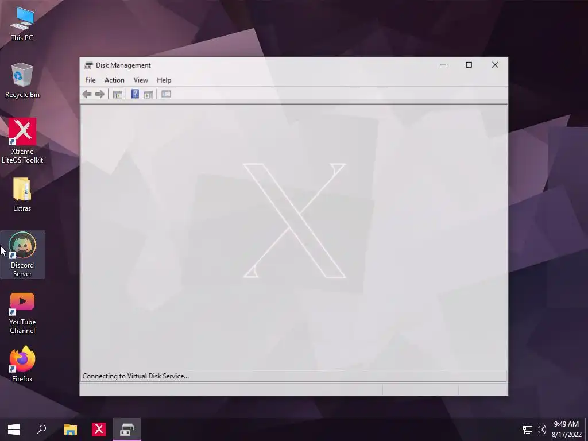Minimize the Disk Management window
588x441 pixels.
[x=443, y=65]
